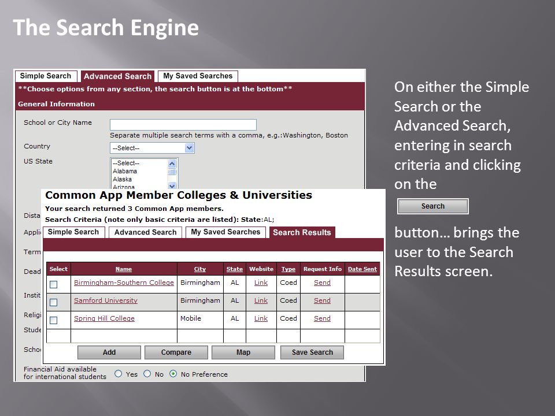Tick the checkbox for Samford University
This screenshot has width=555, height=416.
53,302
